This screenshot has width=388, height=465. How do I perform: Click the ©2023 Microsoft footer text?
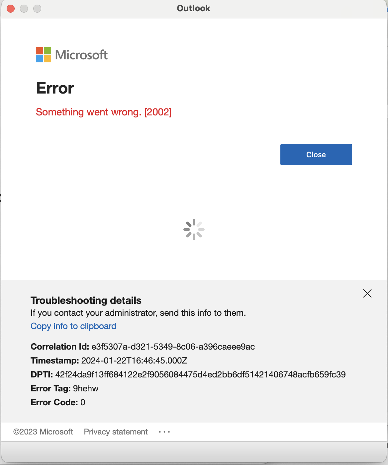tap(43, 432)
